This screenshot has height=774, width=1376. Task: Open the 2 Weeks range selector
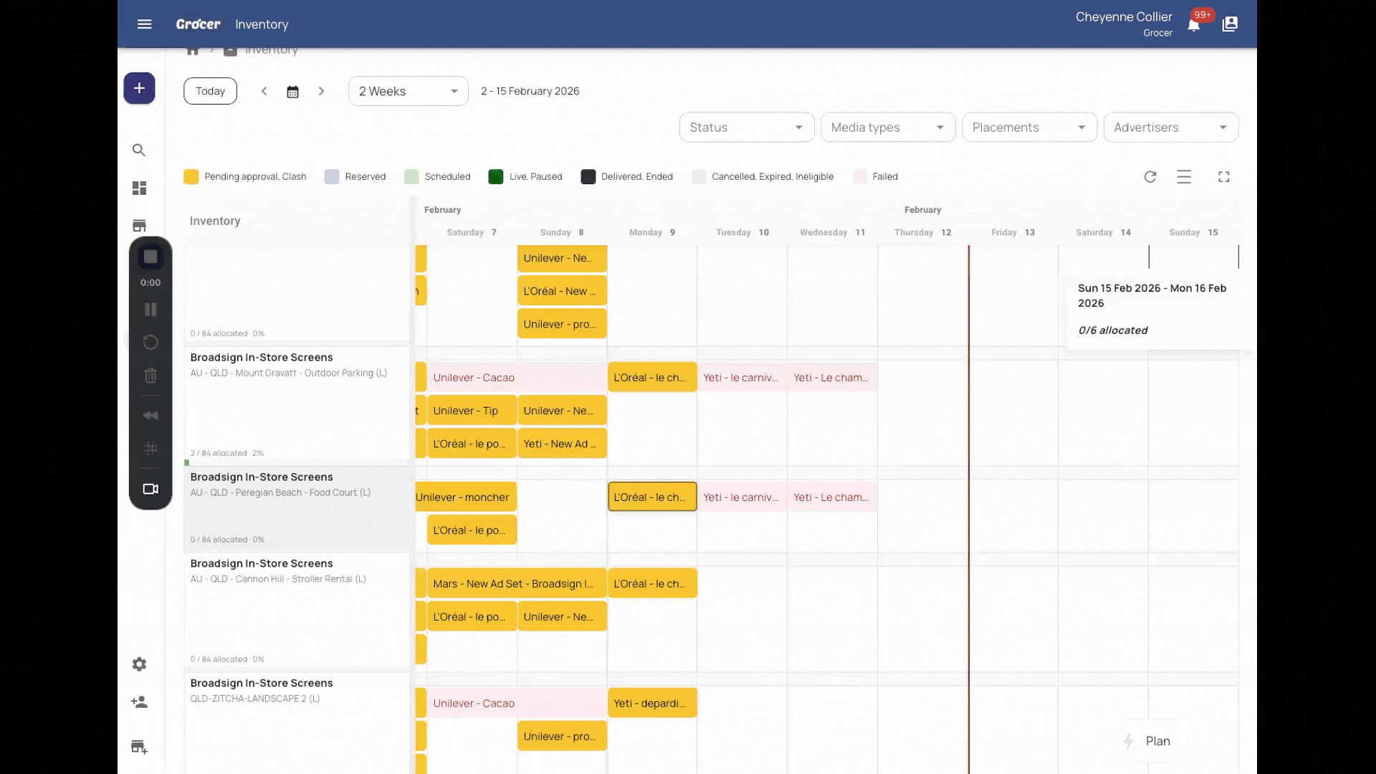(408, 92)
